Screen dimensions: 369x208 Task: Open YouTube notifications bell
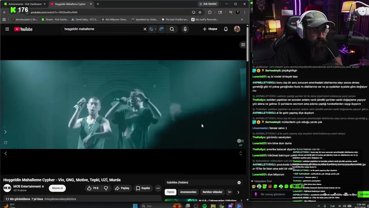click(226, 29)
